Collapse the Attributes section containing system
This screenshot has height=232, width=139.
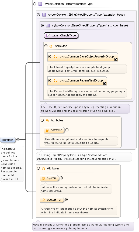(x=39, y=168)
